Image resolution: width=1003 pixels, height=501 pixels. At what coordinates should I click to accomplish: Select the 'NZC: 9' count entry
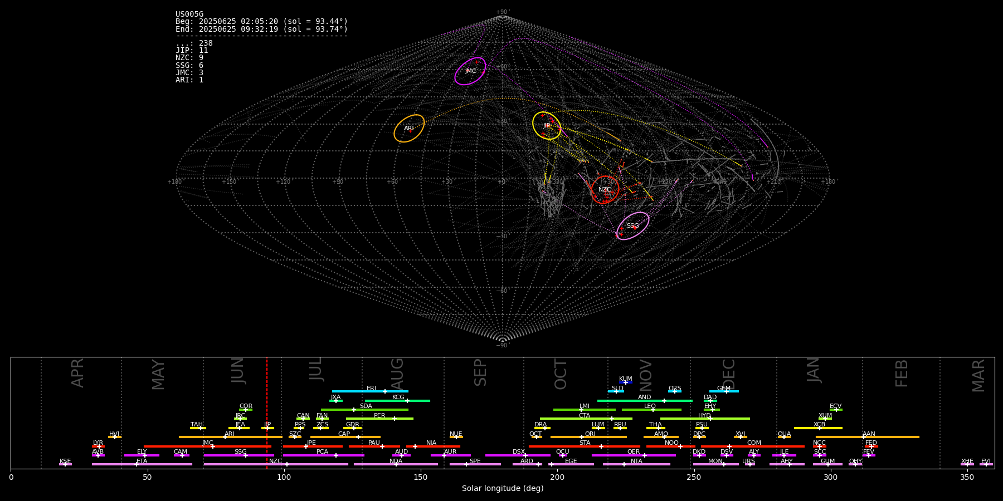point(189,57)
